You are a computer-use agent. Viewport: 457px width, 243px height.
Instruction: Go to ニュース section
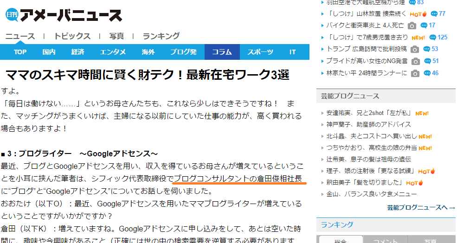20,36
